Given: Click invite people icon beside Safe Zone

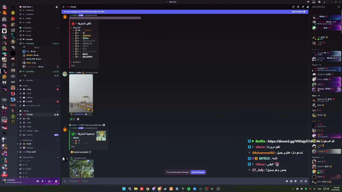Looking at the screenshot, I should (x=57, y=7).
